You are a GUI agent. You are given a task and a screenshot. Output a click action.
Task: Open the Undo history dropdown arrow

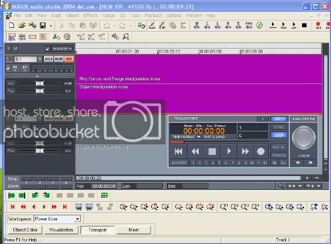pyautogui.click(x=115, y=26)
